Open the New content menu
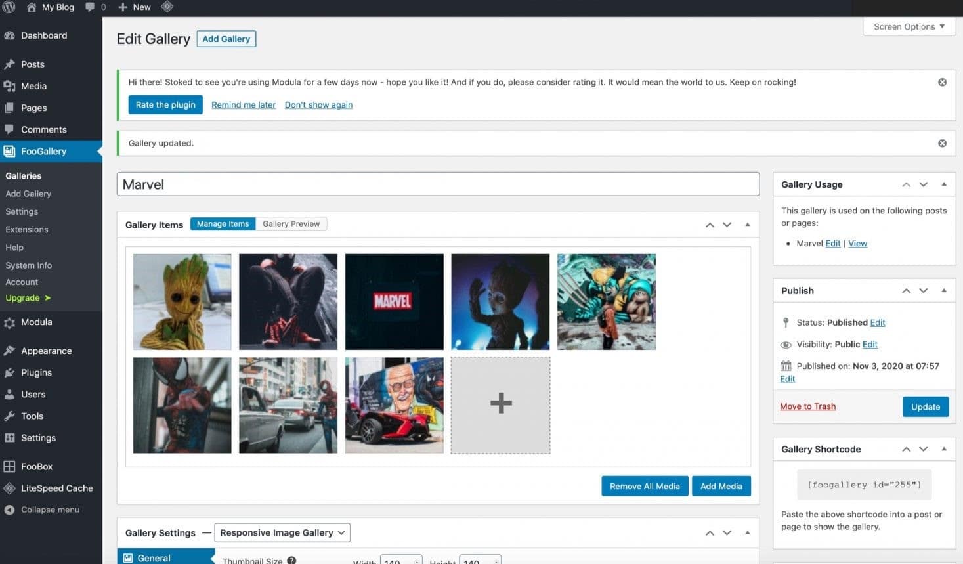The image size is (963, 564). [x=135, y=7]
